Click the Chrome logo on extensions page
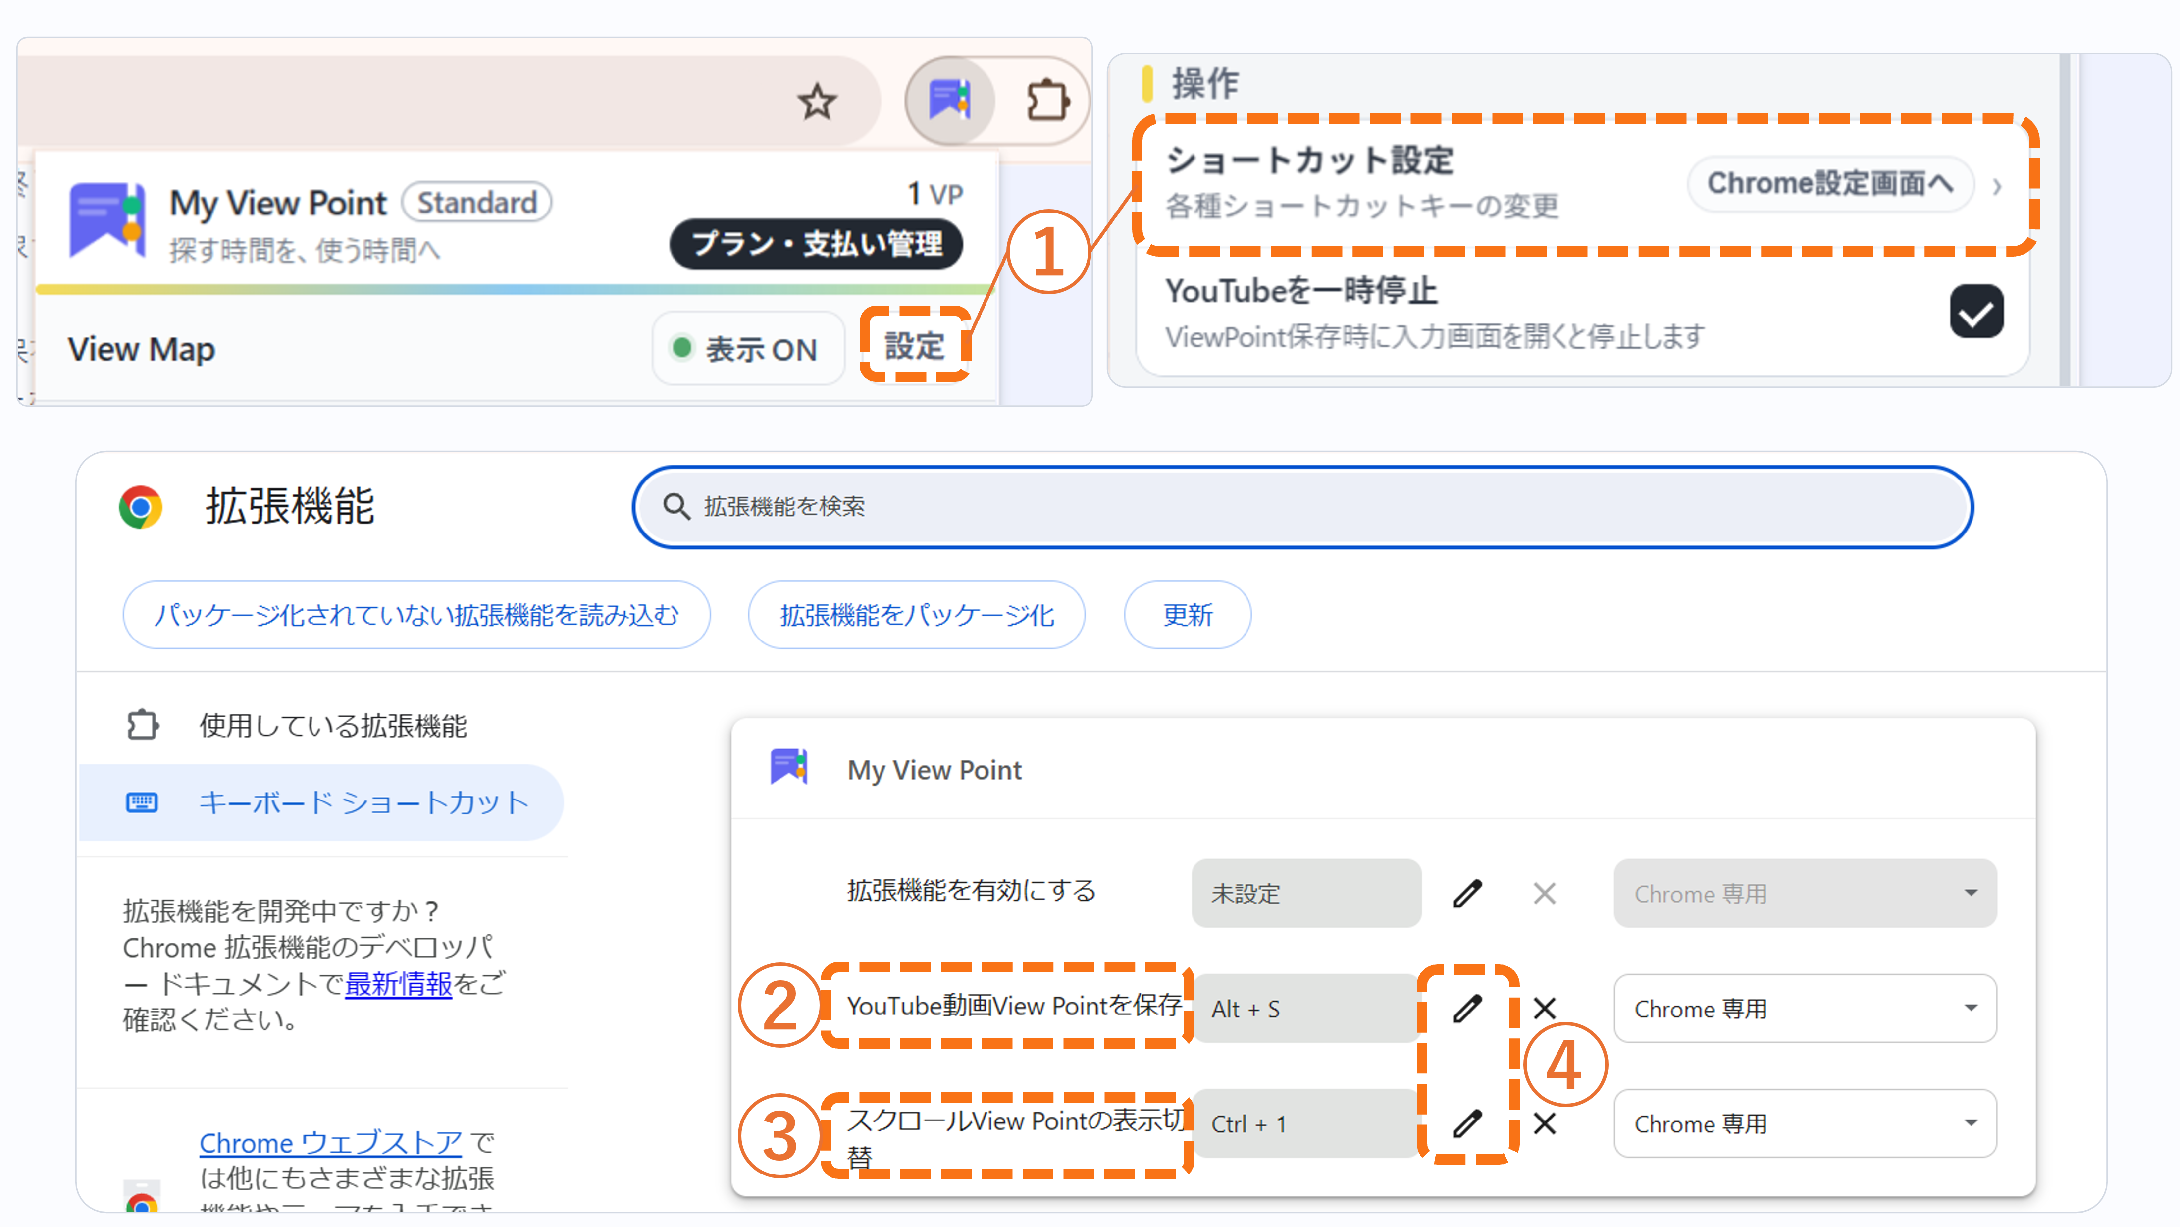This screenshot has height=1227, width=2180. click(141, 507)
